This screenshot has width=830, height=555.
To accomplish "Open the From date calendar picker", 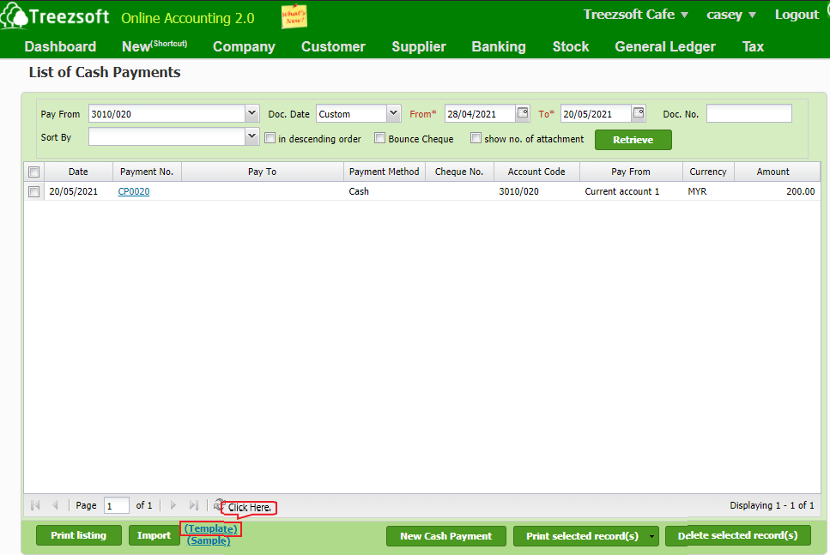I will (523, 113).
